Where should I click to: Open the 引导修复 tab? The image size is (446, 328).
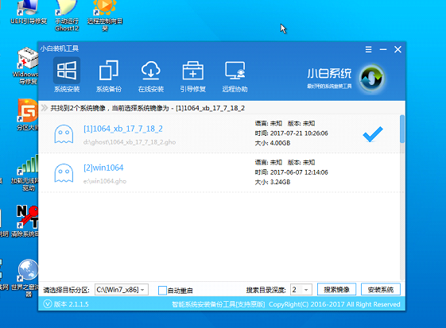tap(193, 76)
